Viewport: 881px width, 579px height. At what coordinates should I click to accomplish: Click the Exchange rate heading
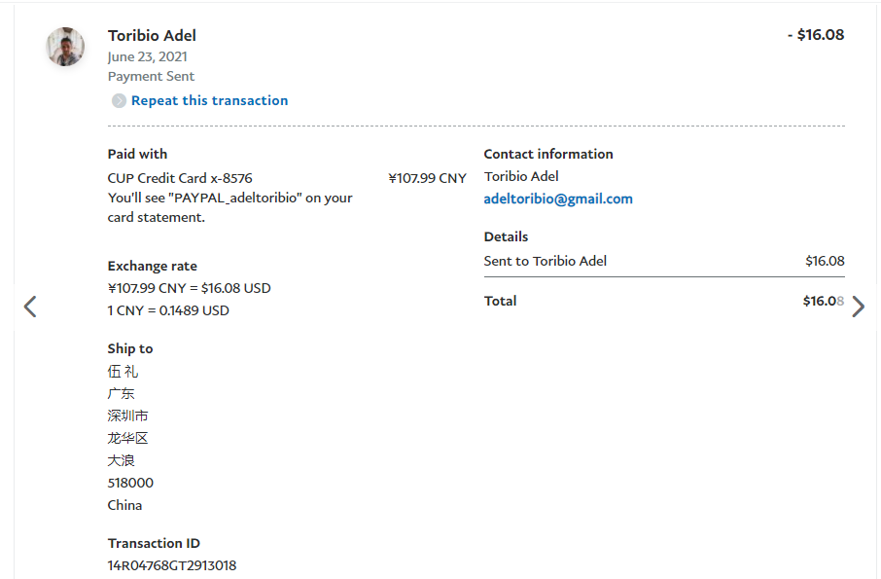click(x=152, y=266)
